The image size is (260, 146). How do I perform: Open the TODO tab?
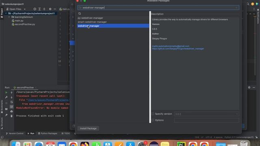click(66, 133)
